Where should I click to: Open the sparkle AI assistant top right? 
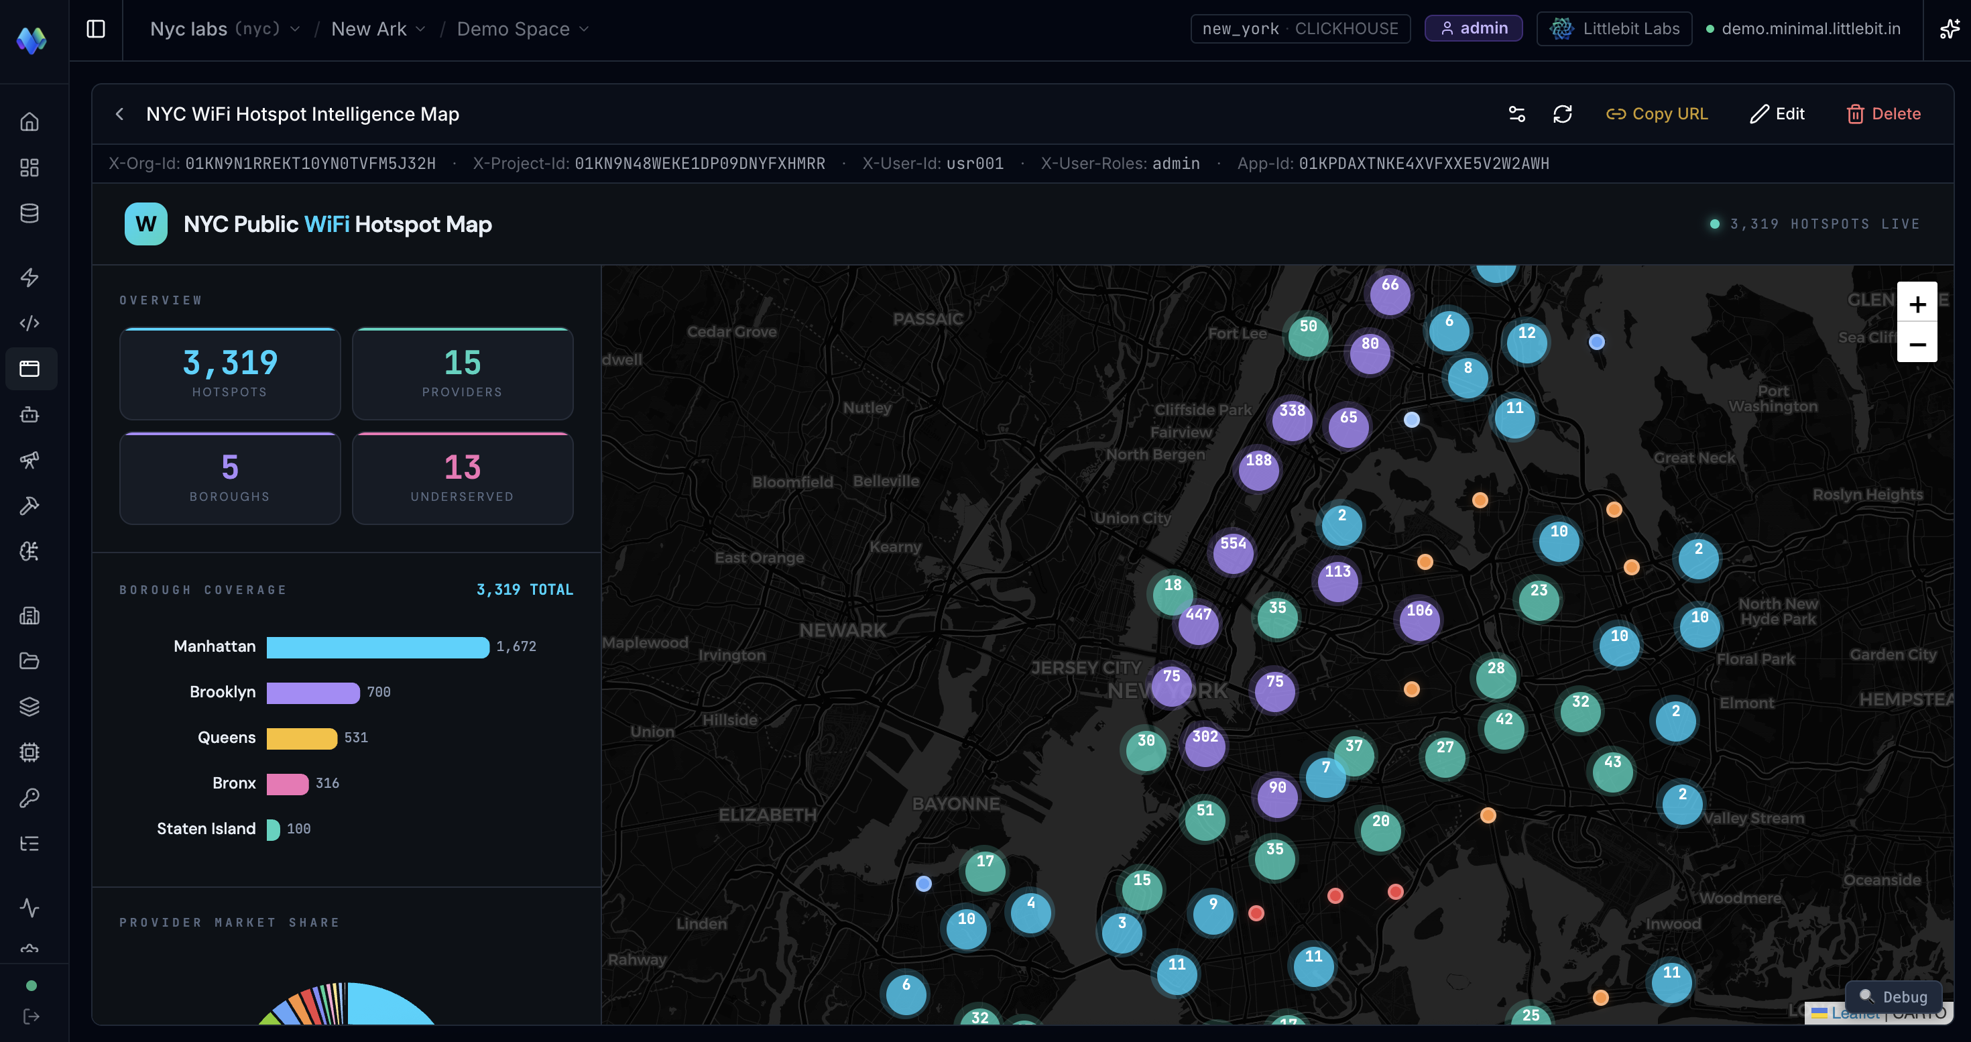[1949, 28]
